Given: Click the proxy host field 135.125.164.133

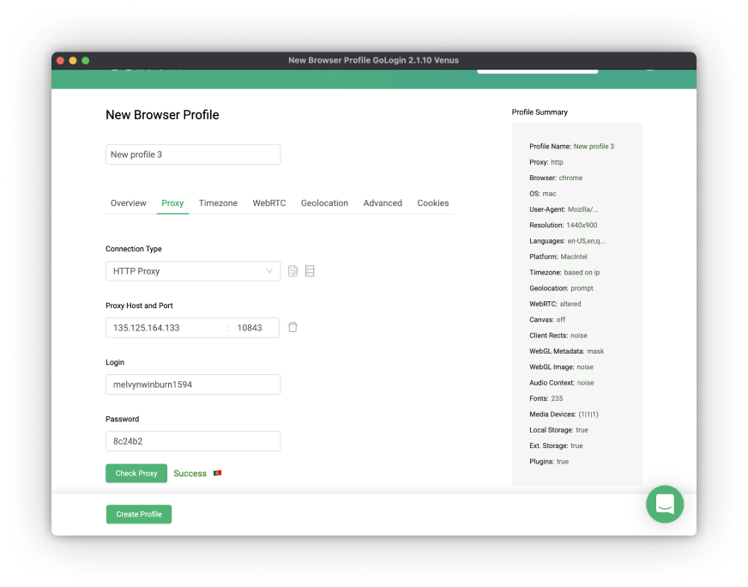Looking at the screenshot, I should coord(165,328).
